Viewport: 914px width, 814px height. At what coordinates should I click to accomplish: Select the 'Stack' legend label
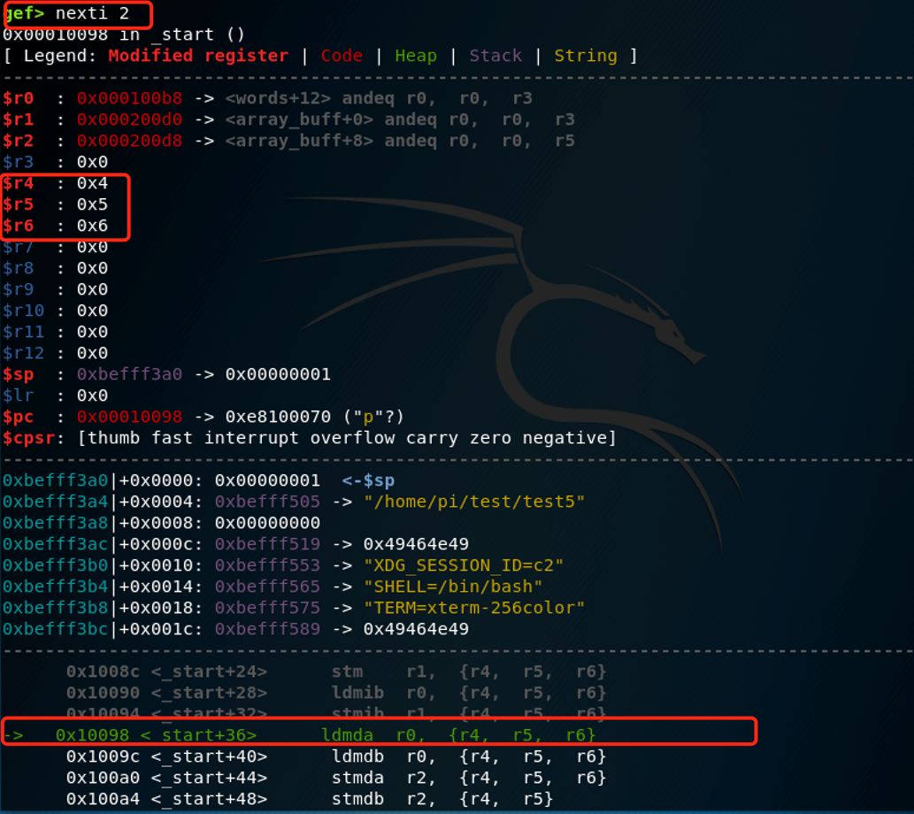(x=495, y=56)
